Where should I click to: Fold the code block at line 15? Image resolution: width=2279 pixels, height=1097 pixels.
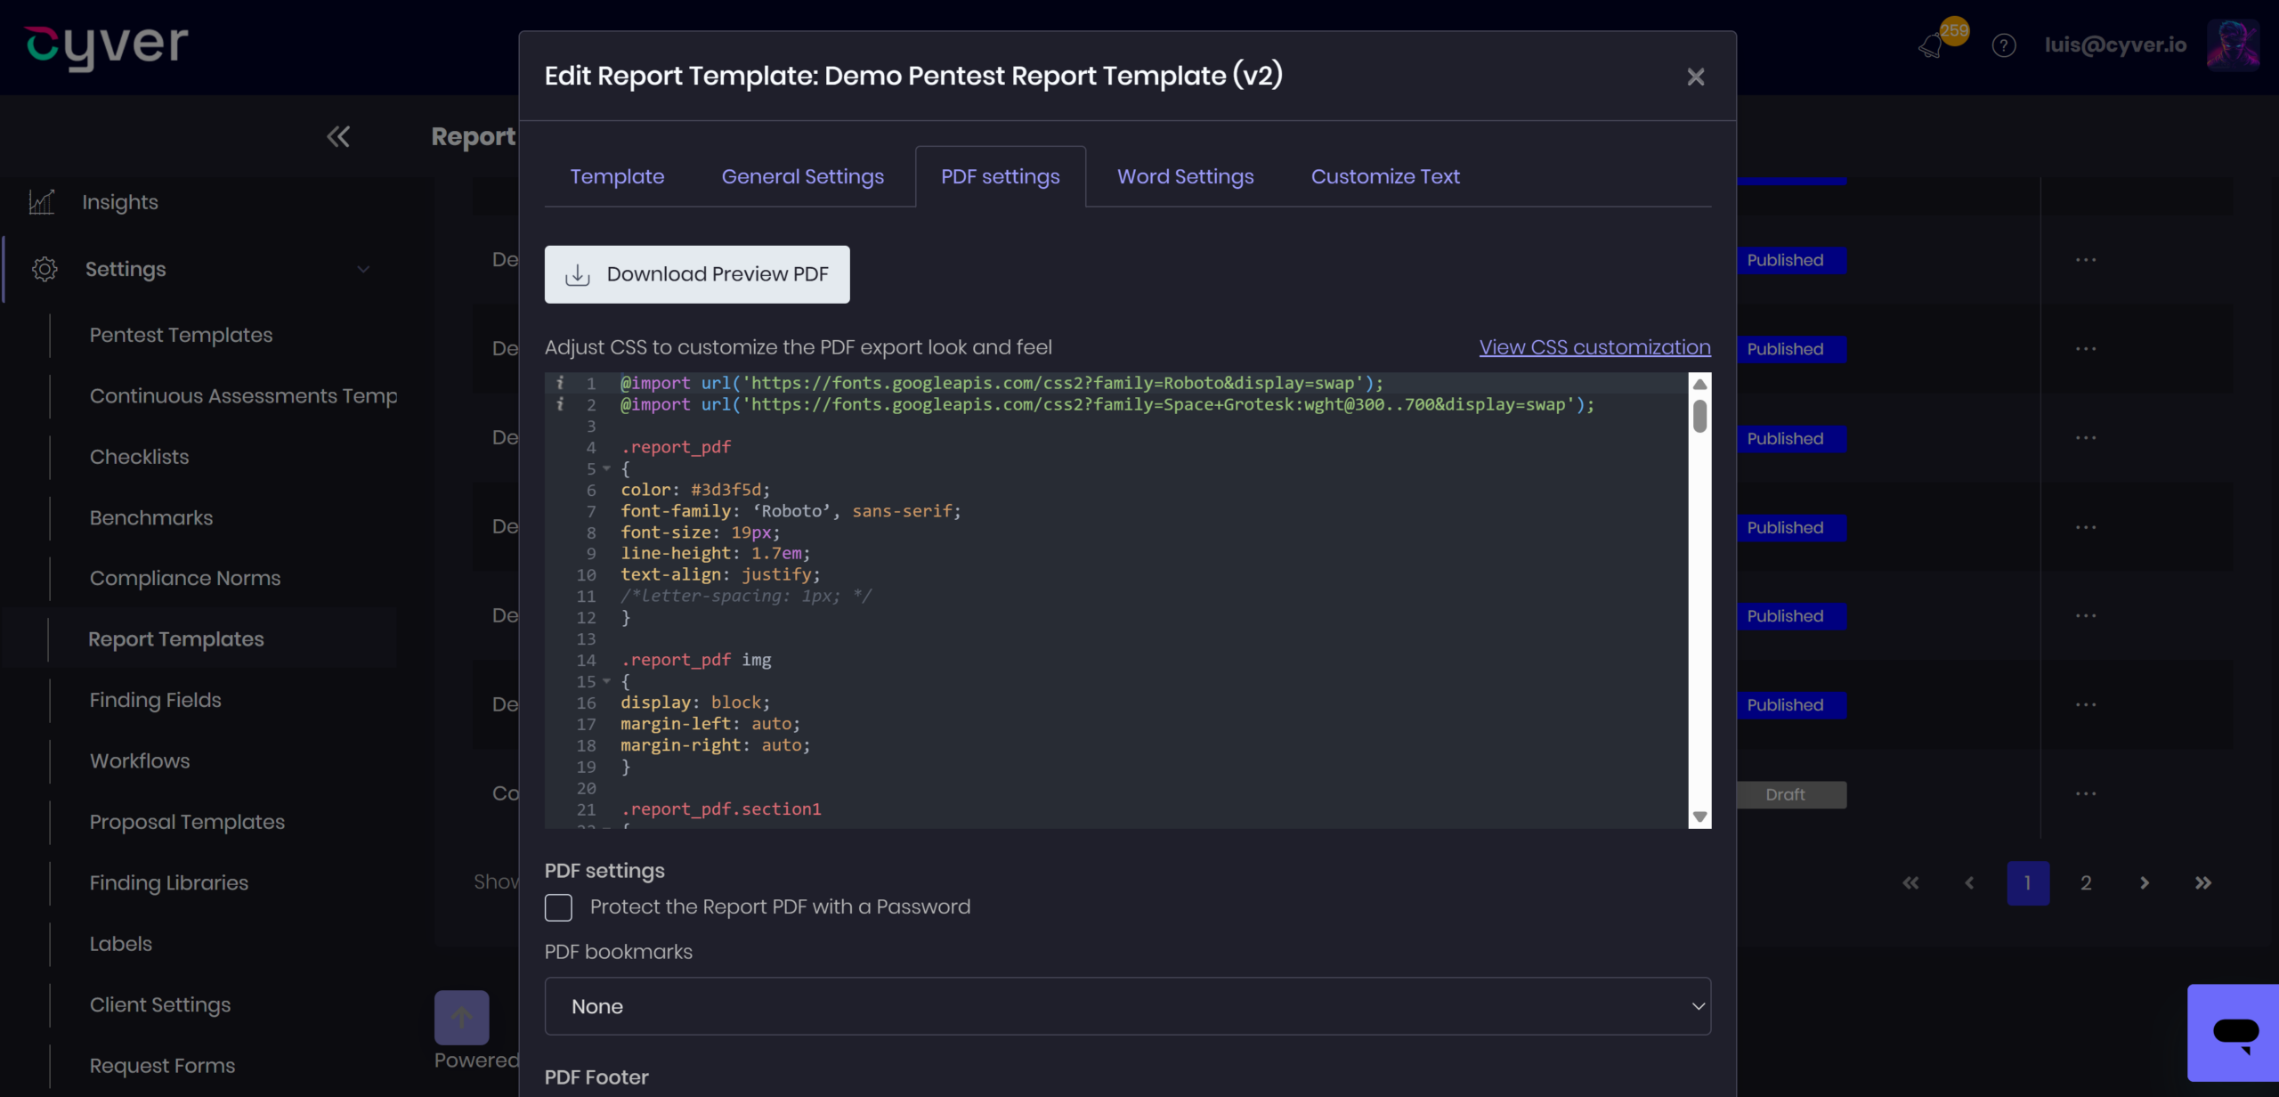click(607, 681)
